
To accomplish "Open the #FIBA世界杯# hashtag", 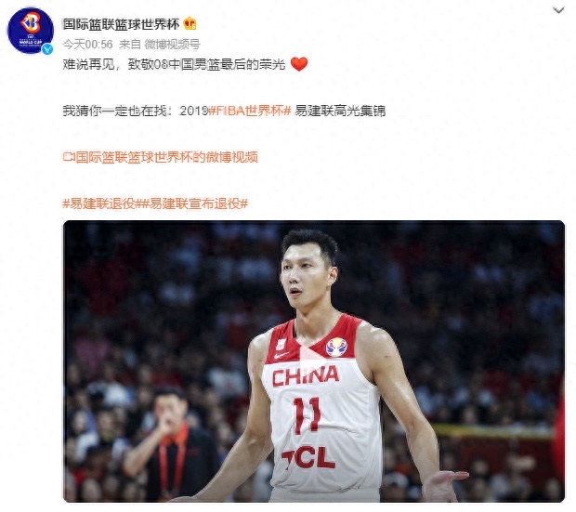I will [x=250, y=111].
